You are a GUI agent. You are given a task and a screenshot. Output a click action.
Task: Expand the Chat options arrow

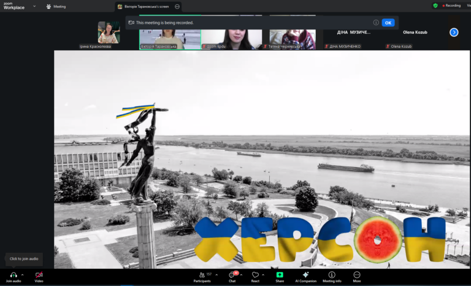coord(241,275)
